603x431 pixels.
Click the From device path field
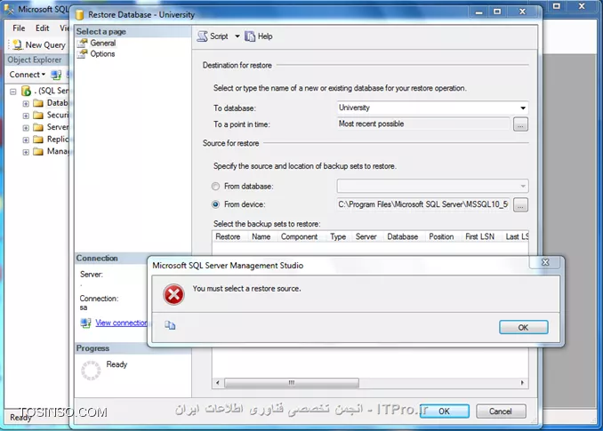pyautogui.click(x=423, y=204)
